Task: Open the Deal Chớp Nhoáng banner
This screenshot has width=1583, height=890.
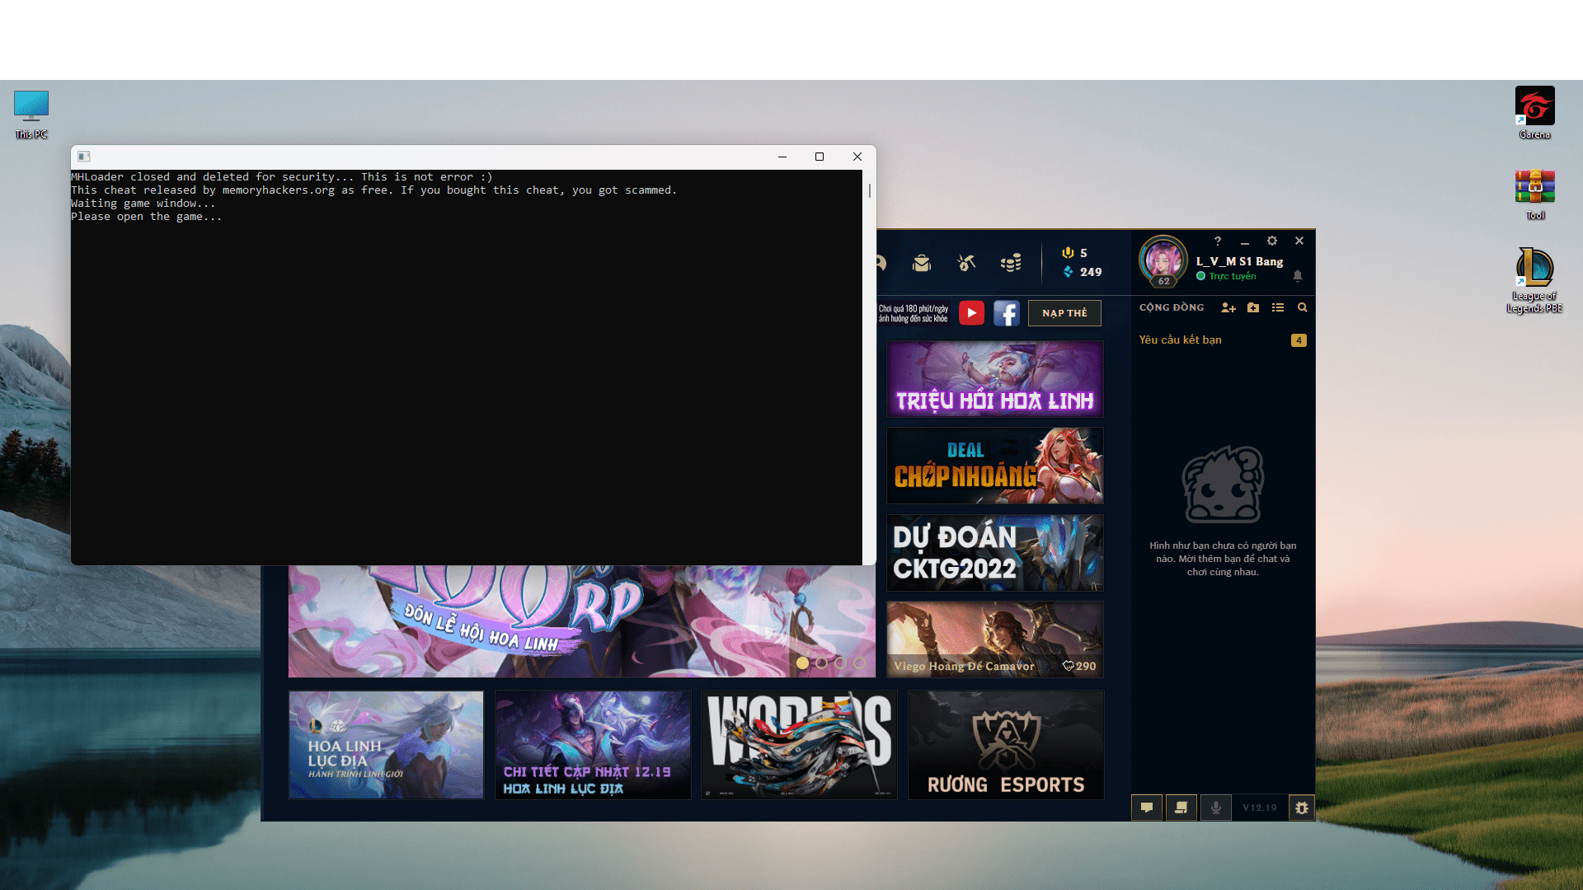Action: click(x=995, y=466)
